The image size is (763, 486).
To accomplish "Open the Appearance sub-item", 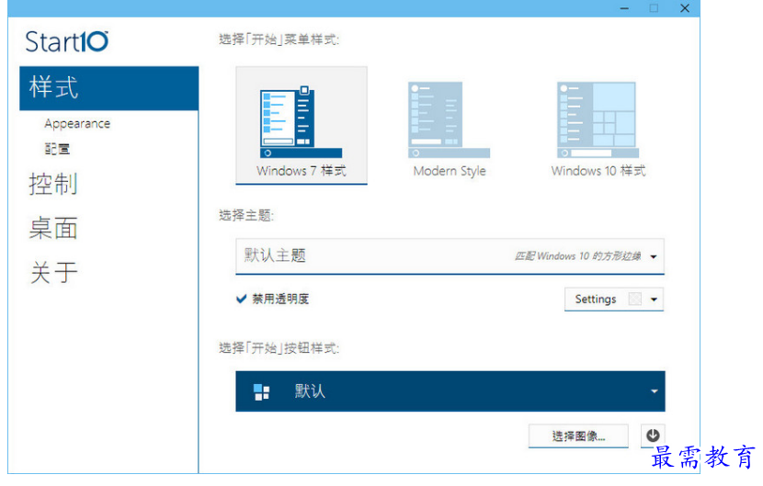I will (x=77, y=124).
